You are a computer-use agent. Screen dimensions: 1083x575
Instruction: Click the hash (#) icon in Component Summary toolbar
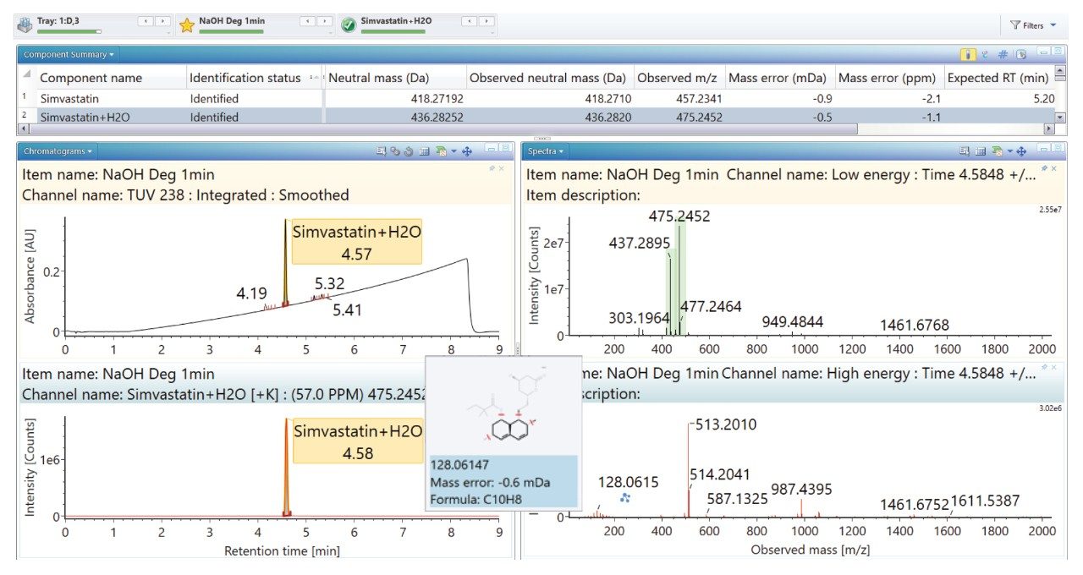coord(1003,54)
